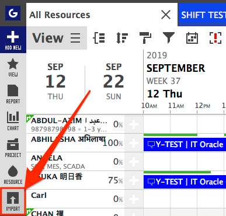Select the SEP 22 end date
This screenshot has width=226, height=216.
(x=114, y=82)
